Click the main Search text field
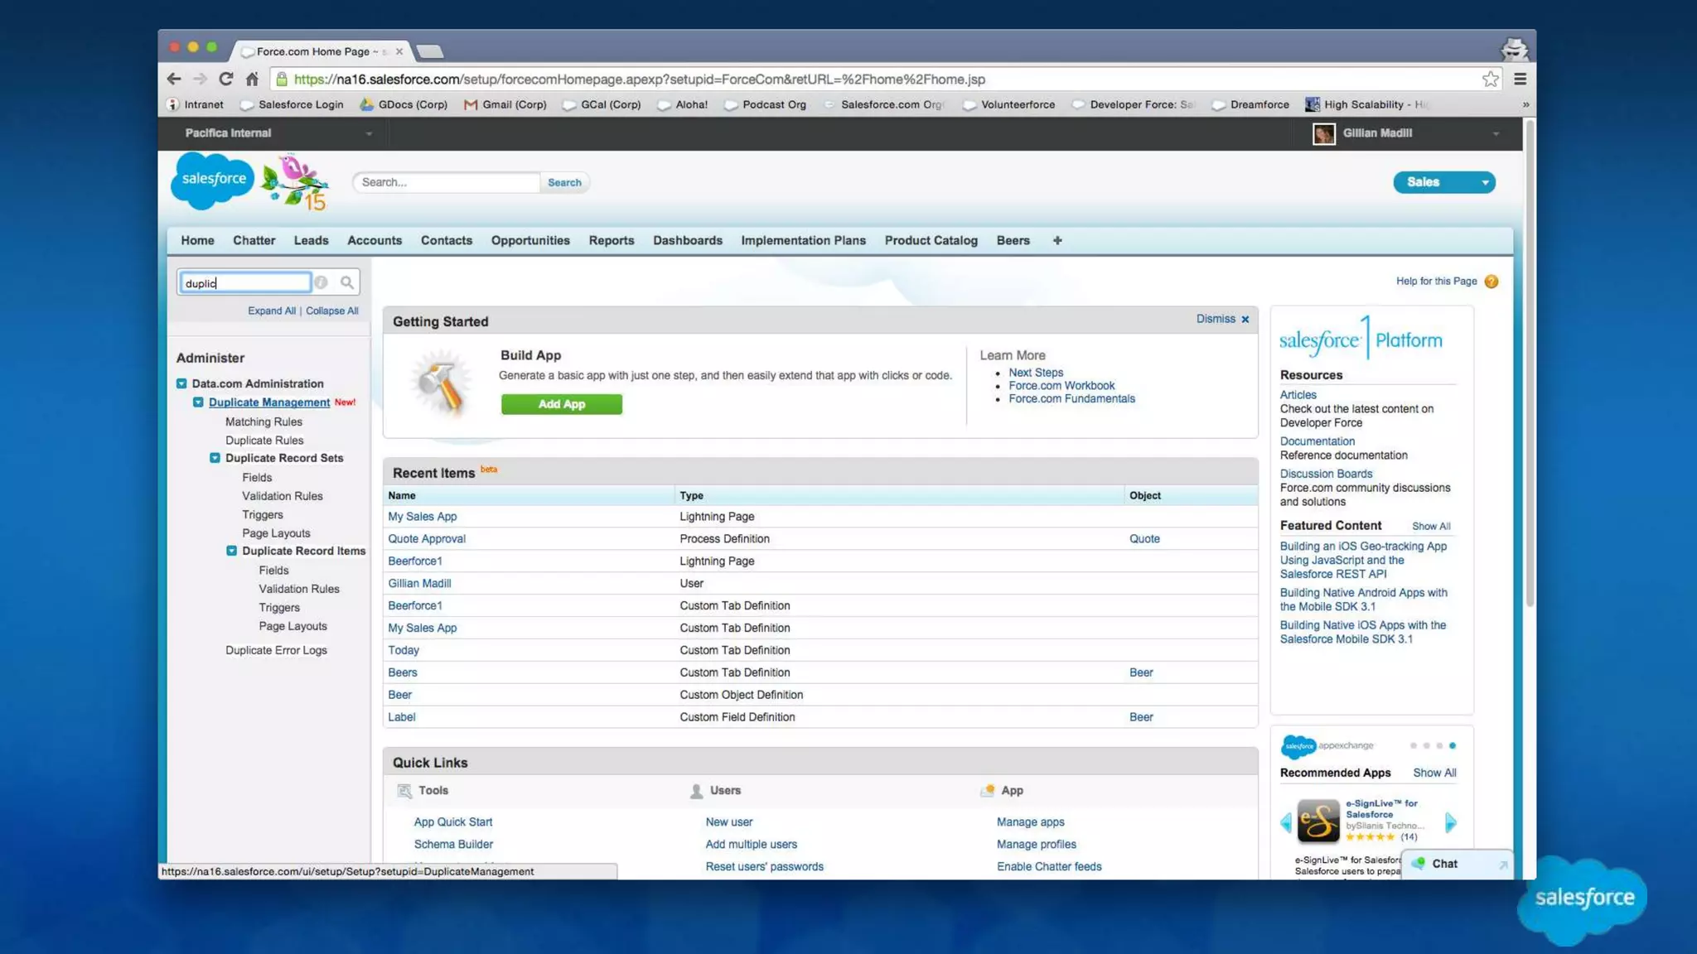The height and width of the screenshot is (954, 1697). [x=447, y=182]
